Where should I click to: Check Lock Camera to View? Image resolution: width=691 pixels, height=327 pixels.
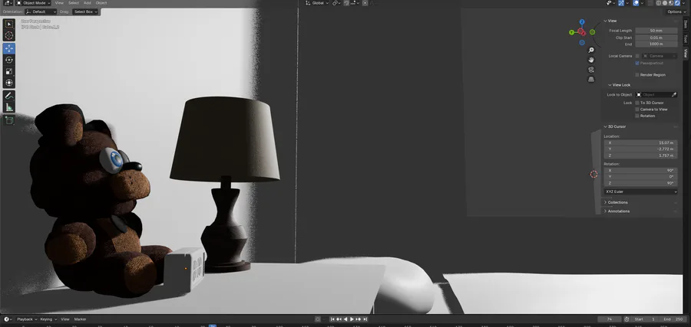(637, 109)
